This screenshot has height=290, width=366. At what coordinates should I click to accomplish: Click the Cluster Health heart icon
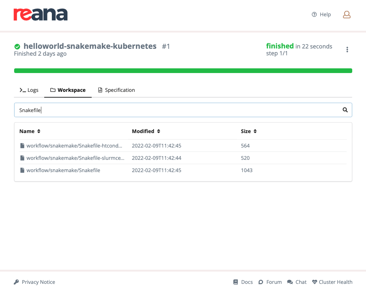coord(314,282)
